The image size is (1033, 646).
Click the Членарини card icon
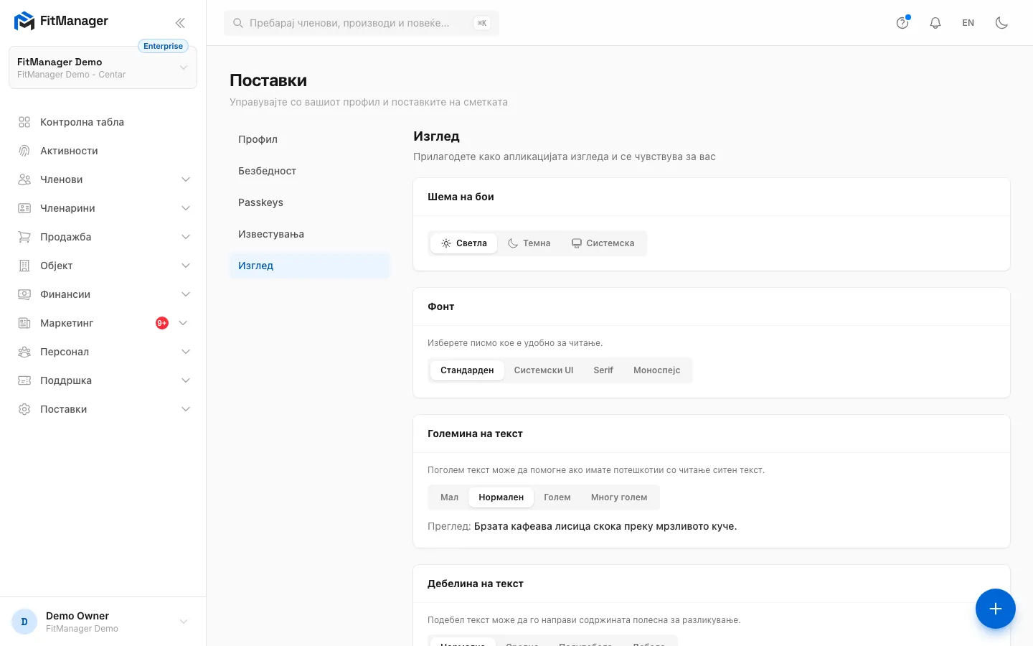(x=24, y=208)
